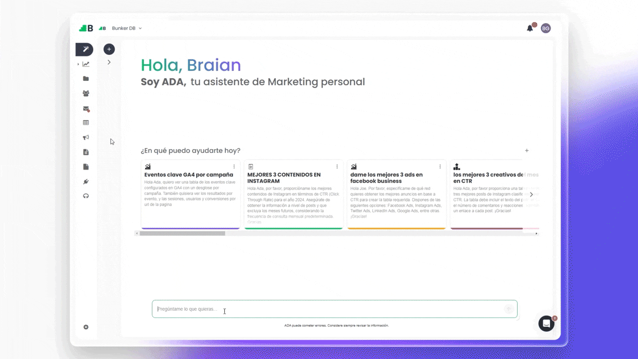
Task: Show next prompt cards with right chevron
Action: click(x=532, y=194)
